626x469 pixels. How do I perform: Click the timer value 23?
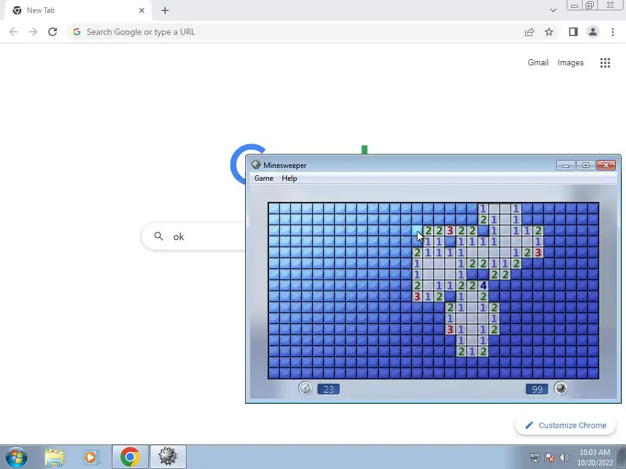click(x=328, y=389)
